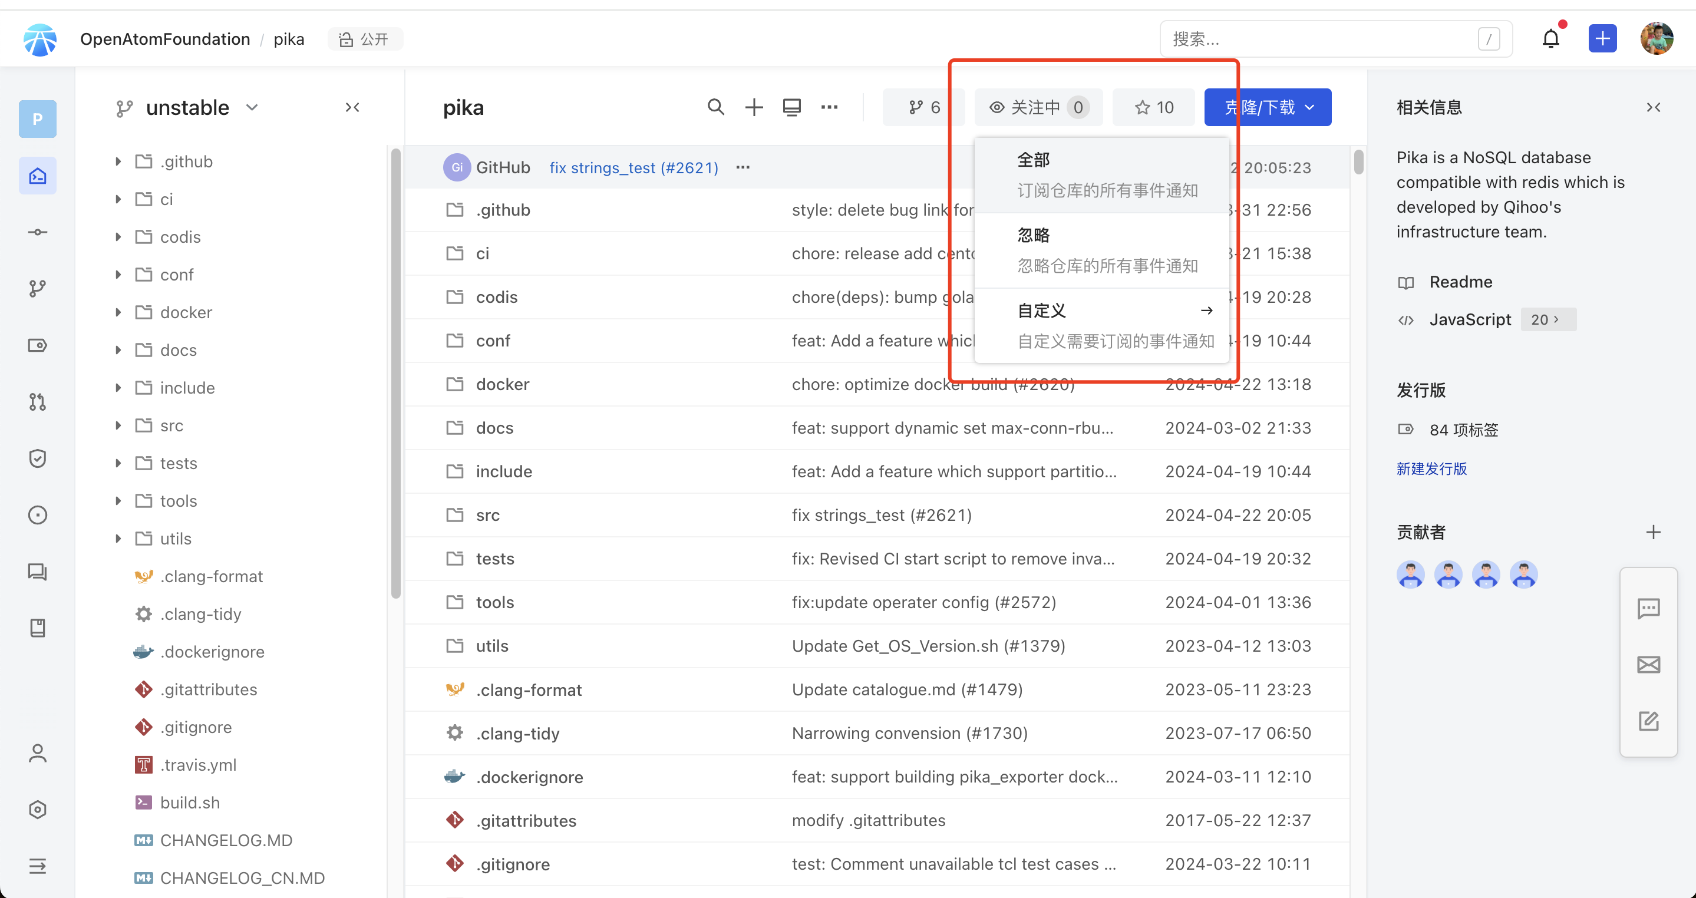Open the project P avatar in sidebar
The image size is (1696, 898).
[38, 118]
